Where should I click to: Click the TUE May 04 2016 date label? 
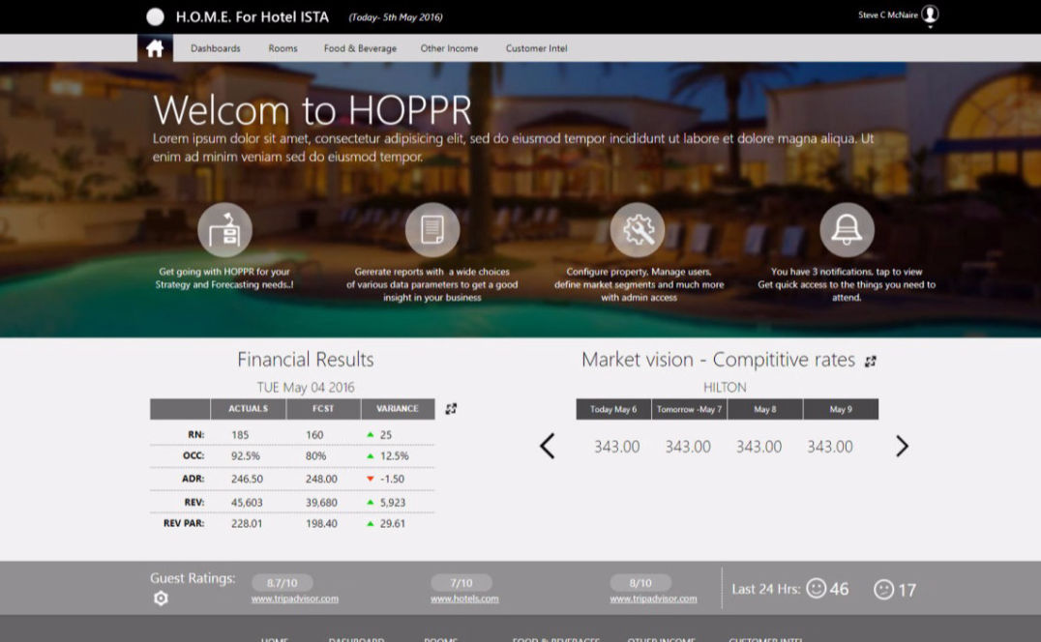coord(306,388)
